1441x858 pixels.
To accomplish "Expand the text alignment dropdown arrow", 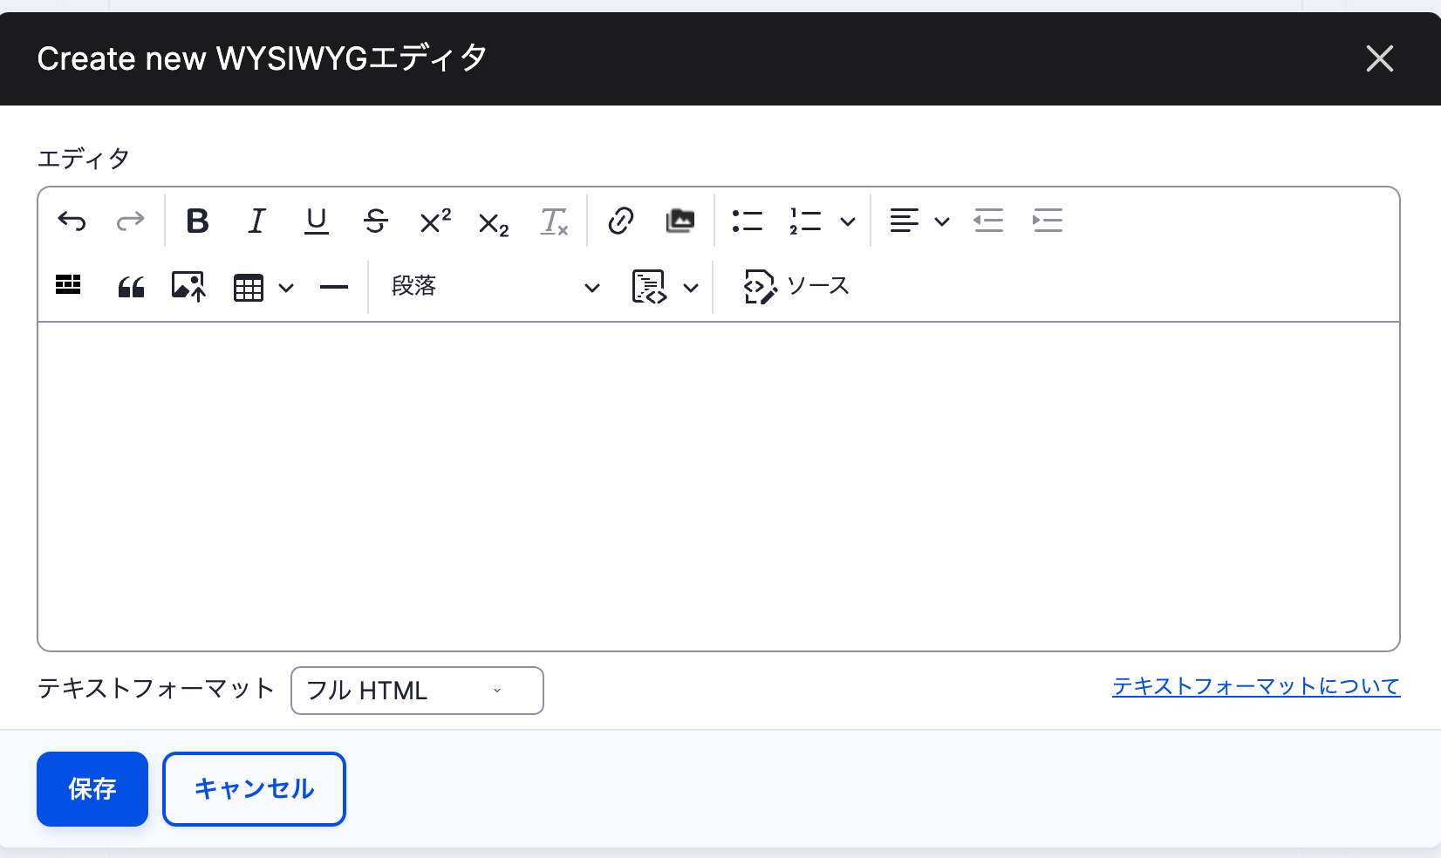I will 942,221.
